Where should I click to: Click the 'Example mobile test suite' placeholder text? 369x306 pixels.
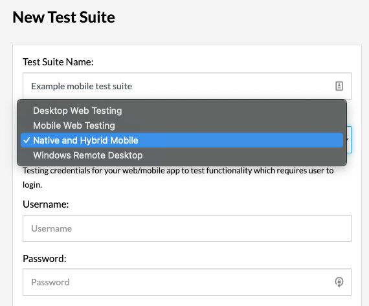pos(82,86)
